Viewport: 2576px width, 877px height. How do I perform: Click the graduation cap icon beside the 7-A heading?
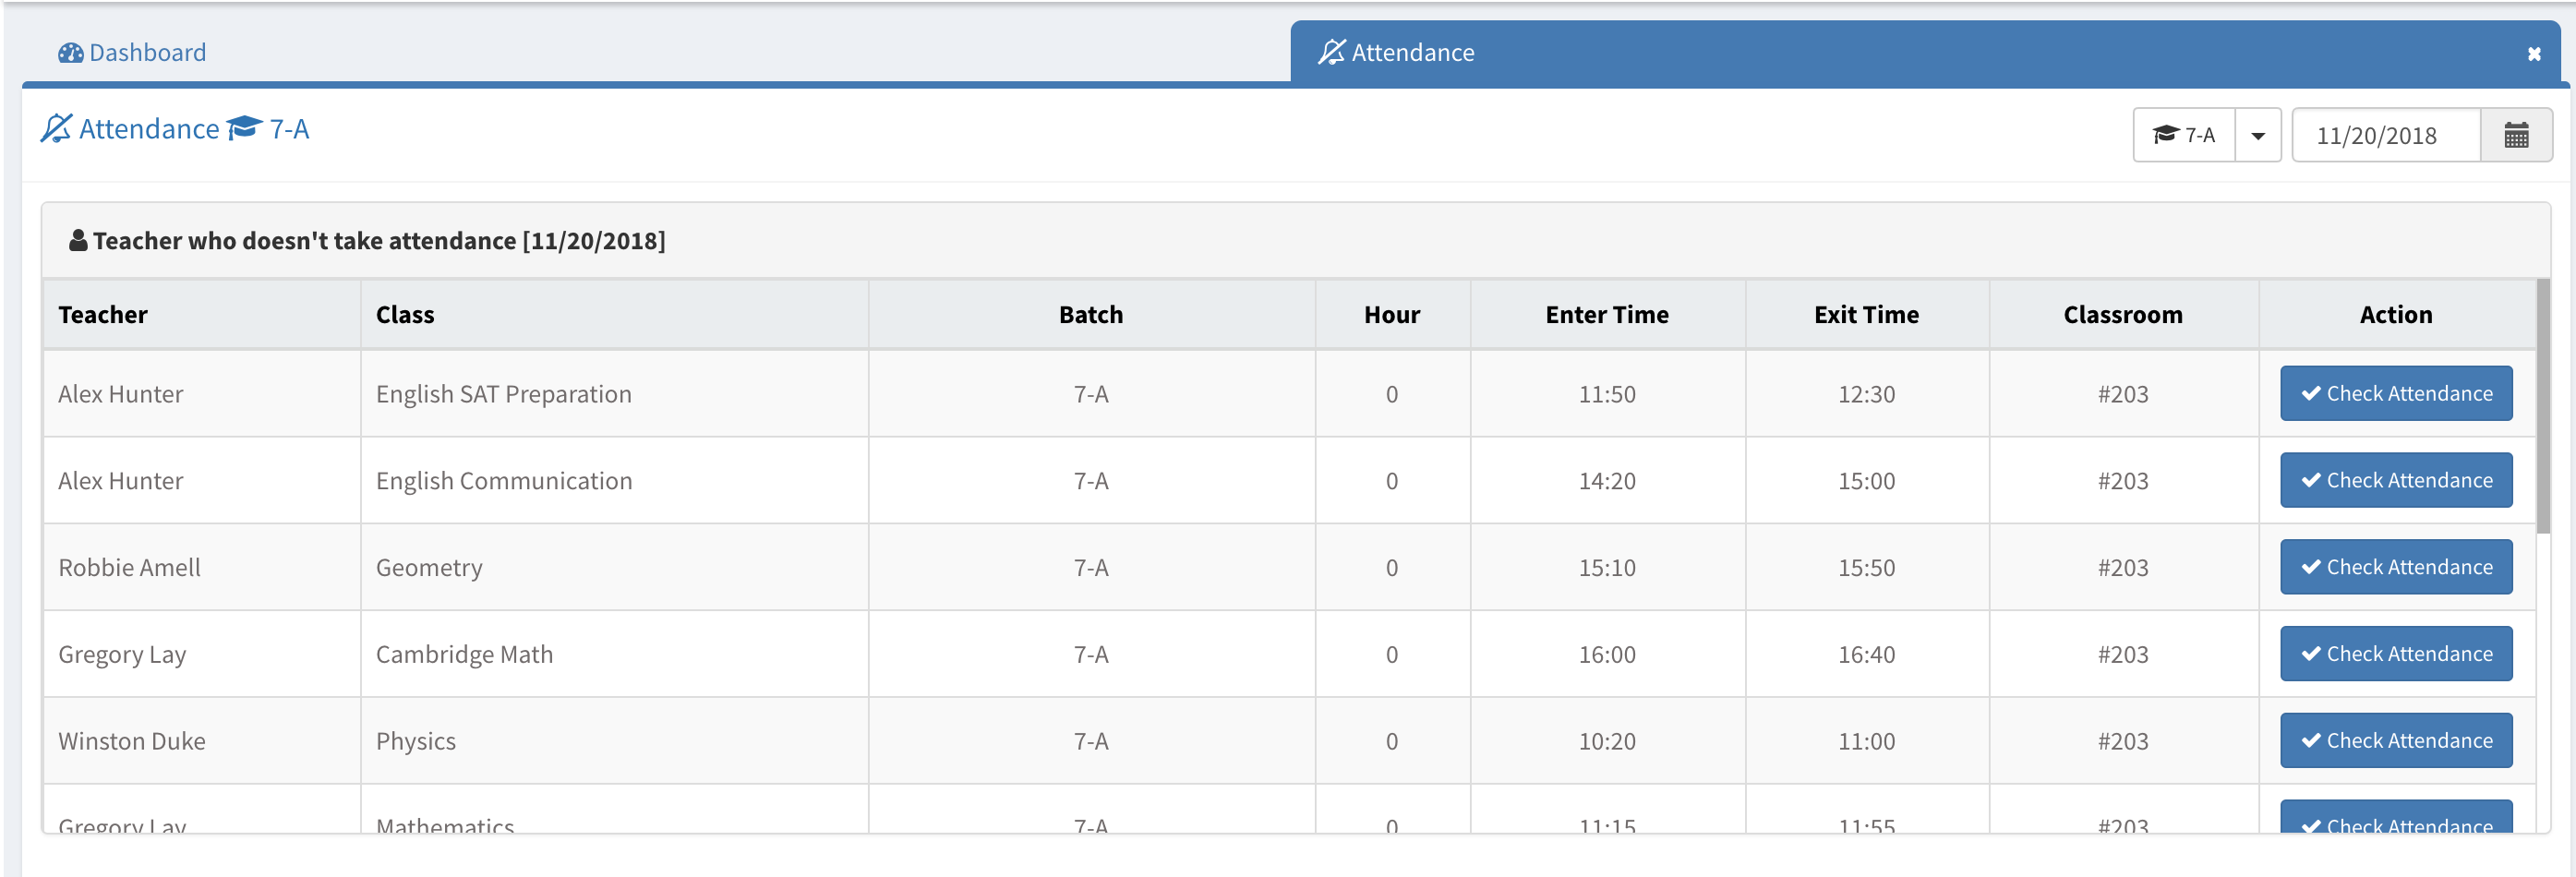point(244,129)
